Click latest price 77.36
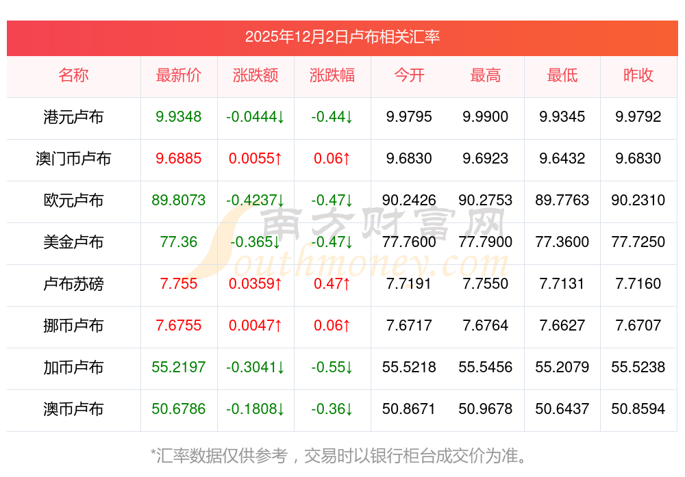Viewport: 685px width, 477px height. coord(179,242)
